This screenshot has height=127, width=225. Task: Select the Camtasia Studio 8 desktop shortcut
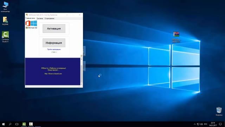click(x=5, y=37)
